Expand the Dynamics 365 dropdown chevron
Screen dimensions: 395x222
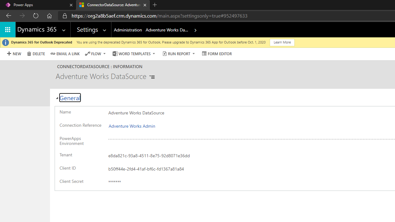point(64,30)
